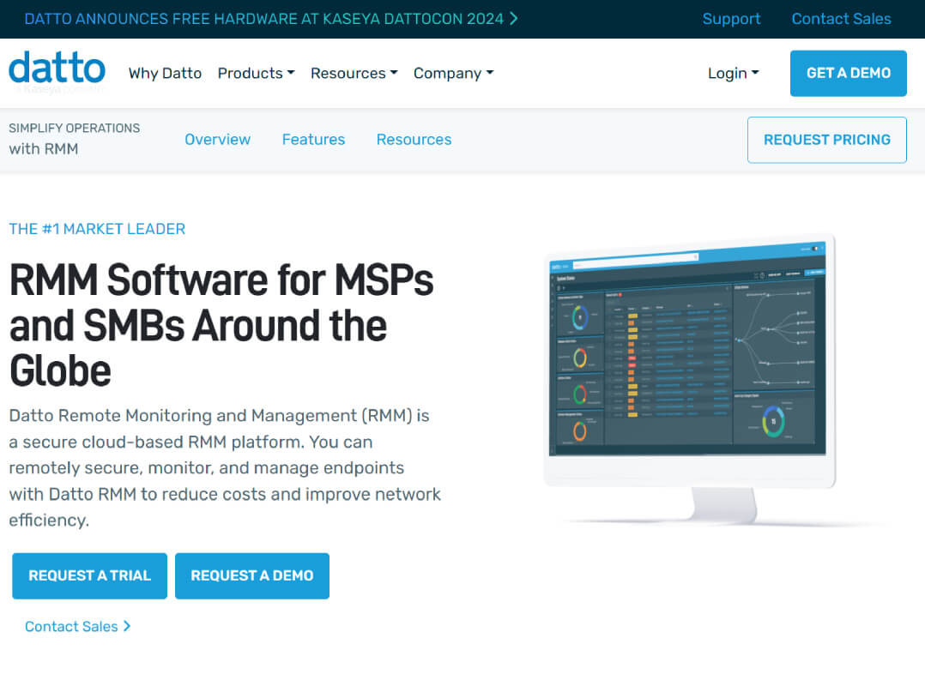Screen dimensions: 925x686
Task: Switch to the Overview tab
Action: coord(218,140)
